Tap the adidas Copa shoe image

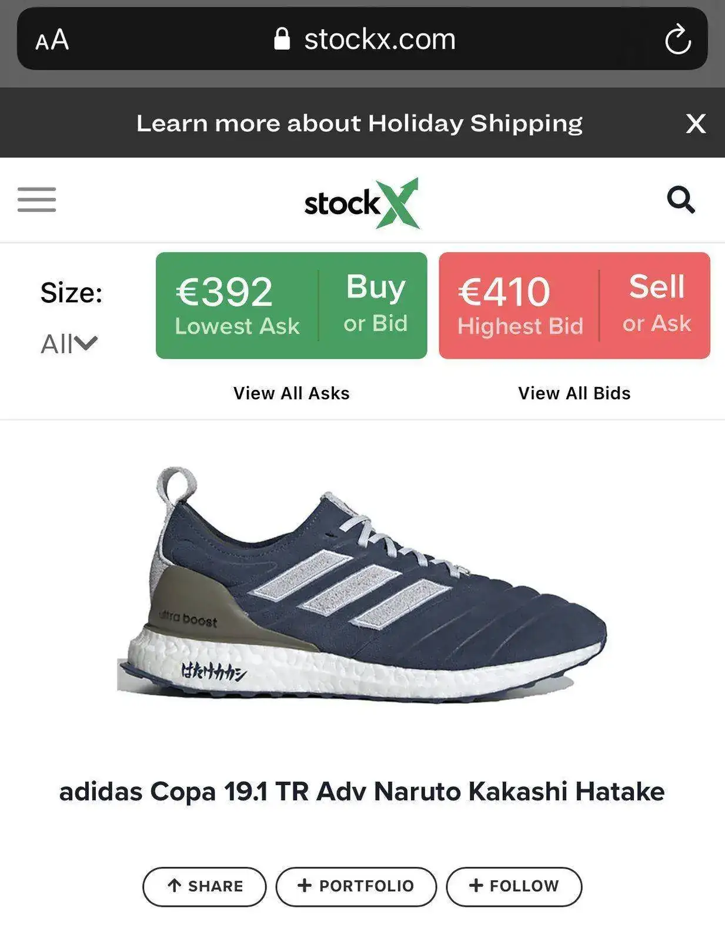(x=362, y=585)
